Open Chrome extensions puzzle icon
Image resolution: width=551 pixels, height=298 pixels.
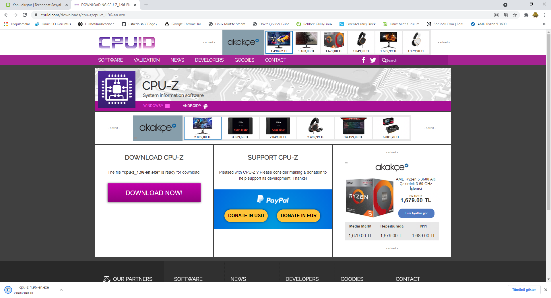point(526,15)
